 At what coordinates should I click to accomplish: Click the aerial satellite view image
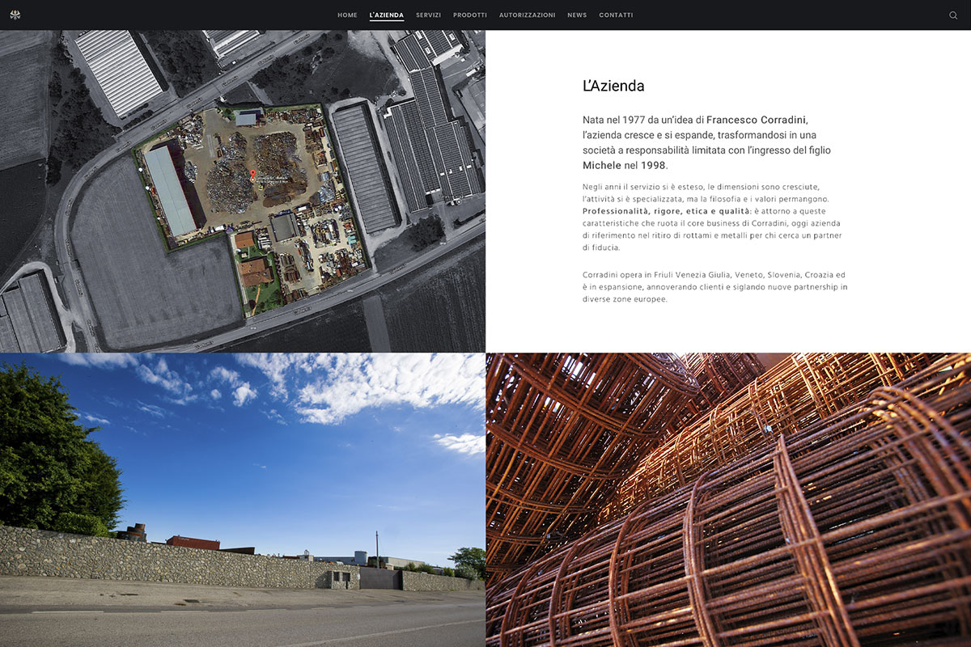243,191
